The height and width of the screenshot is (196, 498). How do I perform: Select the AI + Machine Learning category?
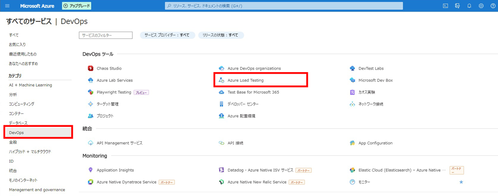tap(30, 85)
